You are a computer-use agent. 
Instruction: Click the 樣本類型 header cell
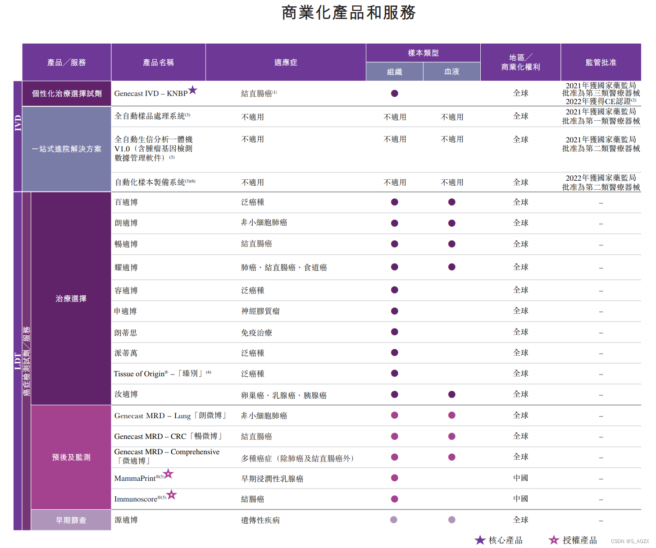point(423,53)
